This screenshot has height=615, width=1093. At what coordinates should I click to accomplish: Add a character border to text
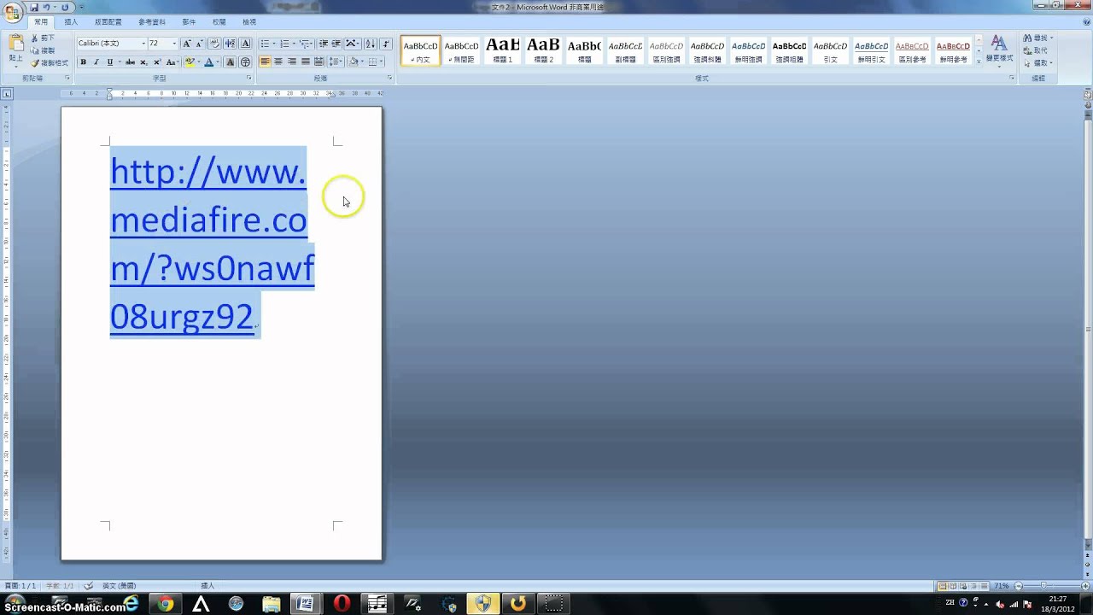pyautogui.click(x=246, y=44)
